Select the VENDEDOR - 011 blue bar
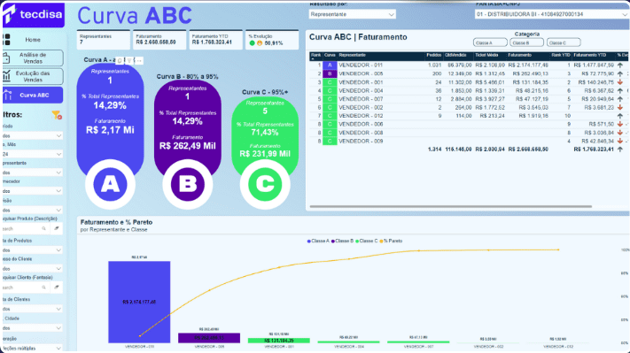 click(139, 302)
